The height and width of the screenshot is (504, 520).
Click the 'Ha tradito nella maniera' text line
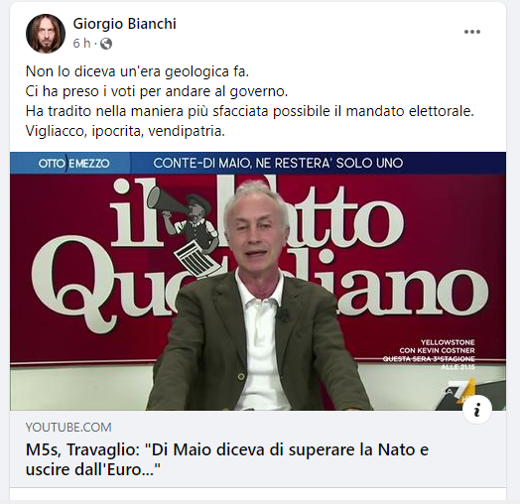(x=250, y=111)
